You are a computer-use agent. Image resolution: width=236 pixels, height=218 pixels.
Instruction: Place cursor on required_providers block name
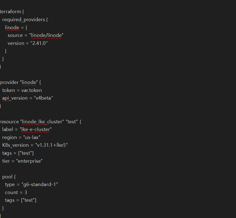tap(23, 20)
